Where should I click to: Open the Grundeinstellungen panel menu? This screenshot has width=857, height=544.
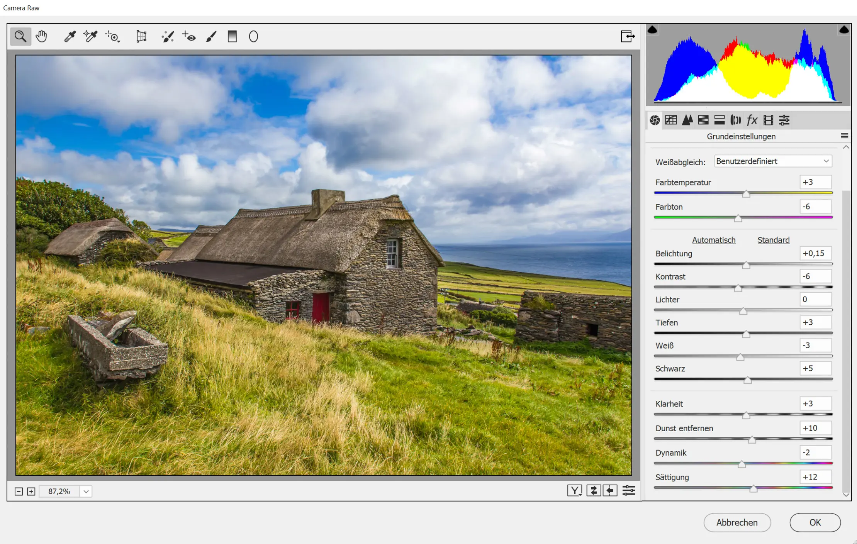click(844, 136)
